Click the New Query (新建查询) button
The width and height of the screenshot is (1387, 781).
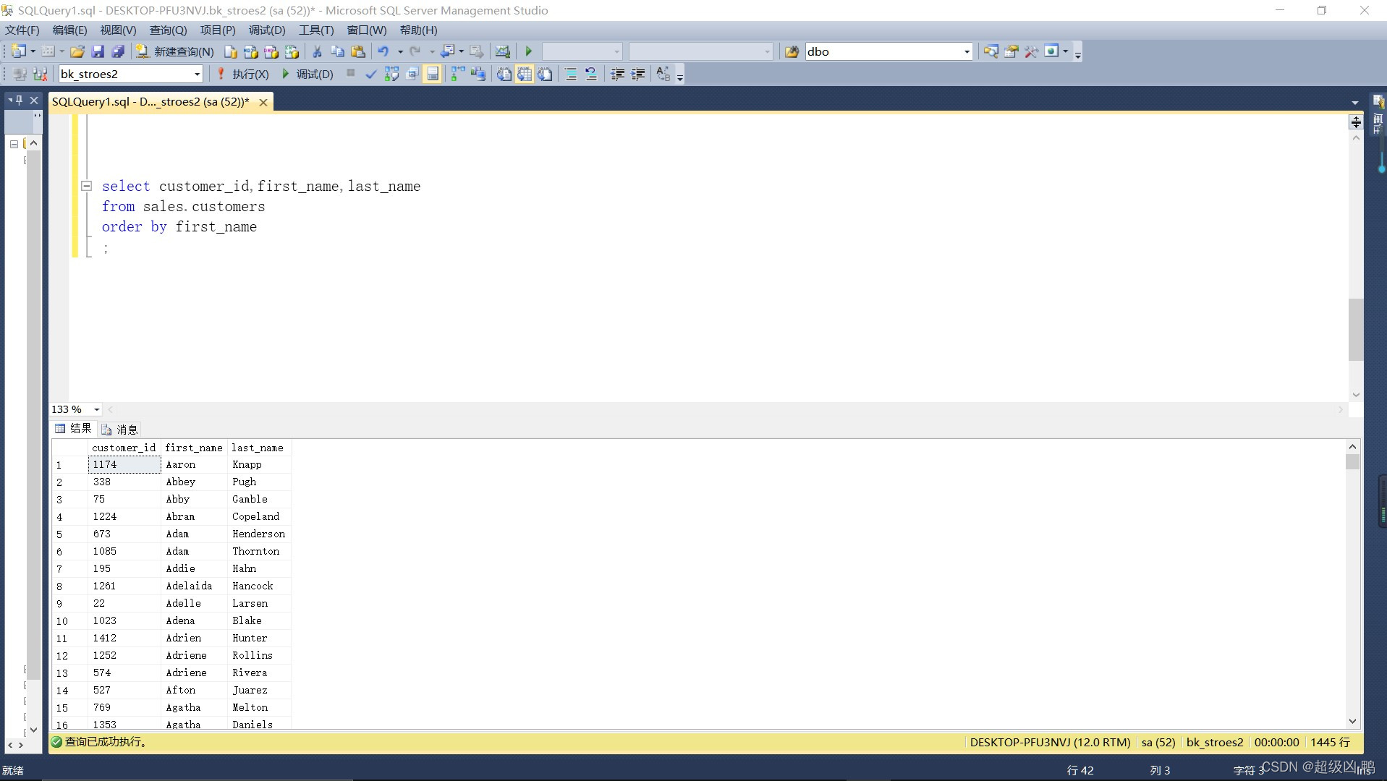tap(175, 51)
